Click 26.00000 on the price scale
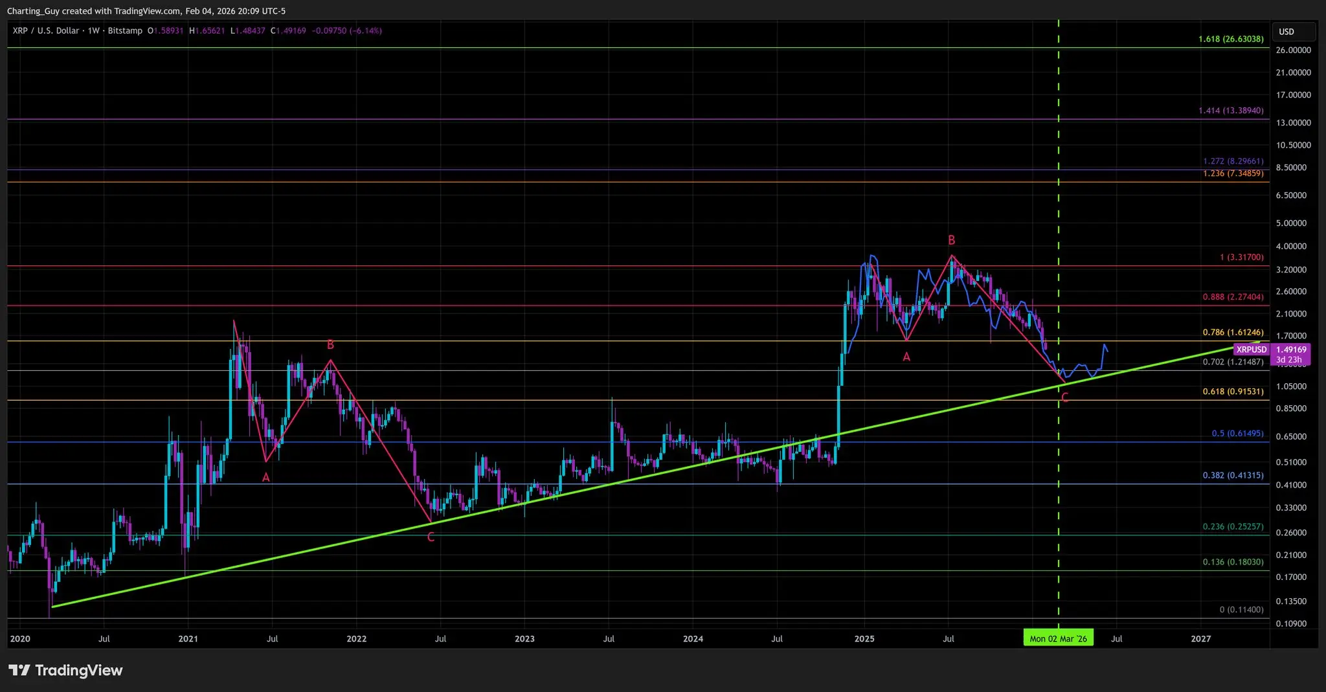Viewport: 1326px width, 692px height. [1292, 49]
